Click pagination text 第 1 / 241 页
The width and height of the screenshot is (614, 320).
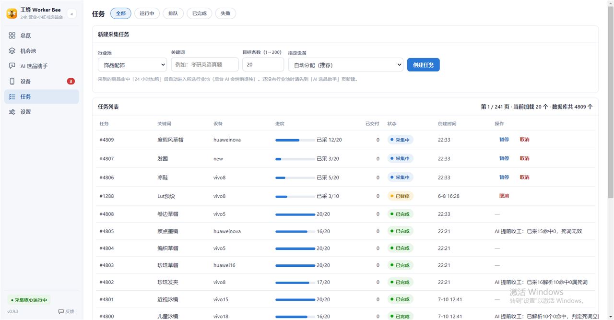[495, 107]
